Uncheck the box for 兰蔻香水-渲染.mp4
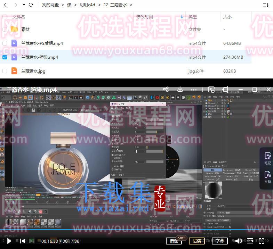Viewport: 273px width, 249px height. point(5,57)
